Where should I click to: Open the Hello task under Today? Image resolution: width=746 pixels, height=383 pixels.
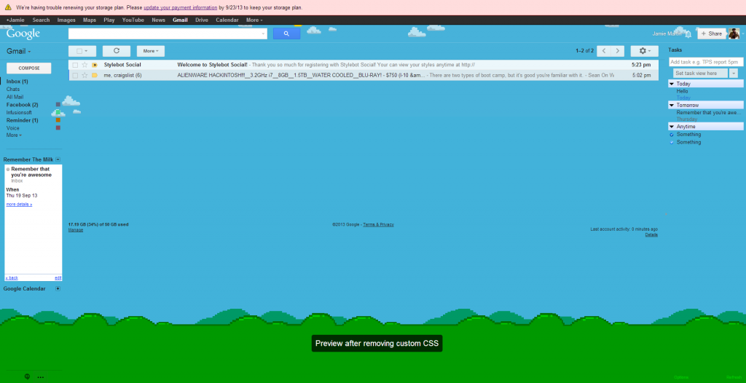(682, 91)
